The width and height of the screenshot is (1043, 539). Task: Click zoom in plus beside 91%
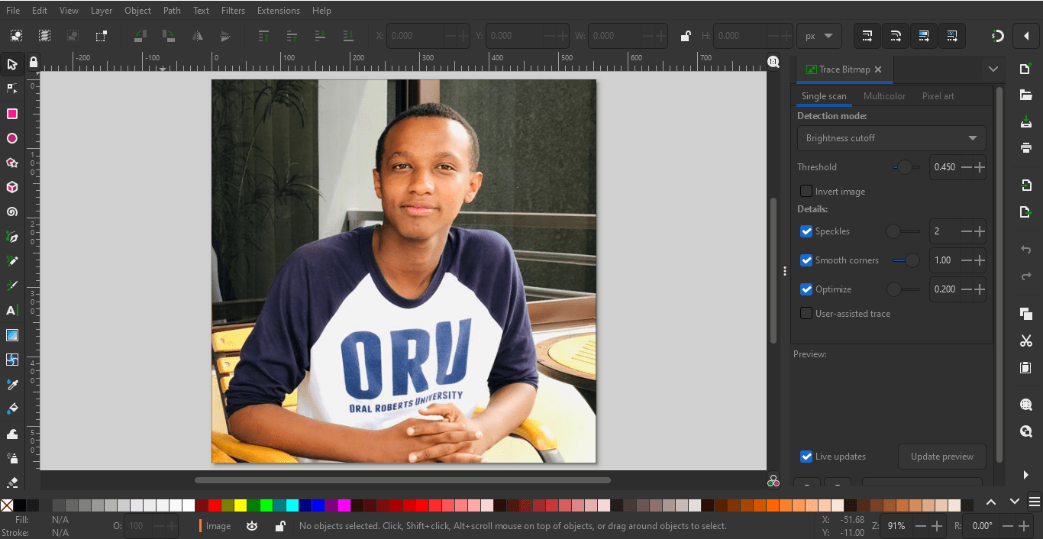point(938,526)
